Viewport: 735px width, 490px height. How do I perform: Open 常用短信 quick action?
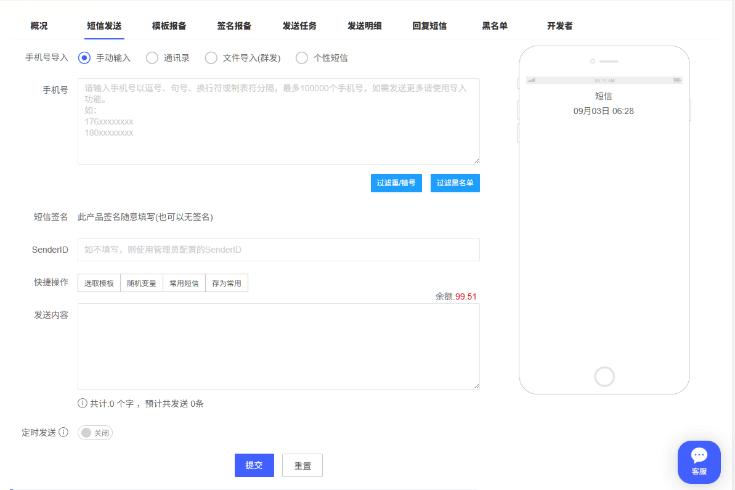184,284
